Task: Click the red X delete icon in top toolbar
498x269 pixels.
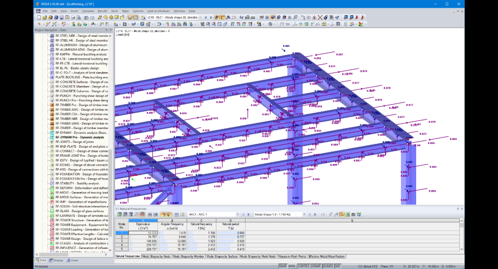Action: [x=320, y=17]
